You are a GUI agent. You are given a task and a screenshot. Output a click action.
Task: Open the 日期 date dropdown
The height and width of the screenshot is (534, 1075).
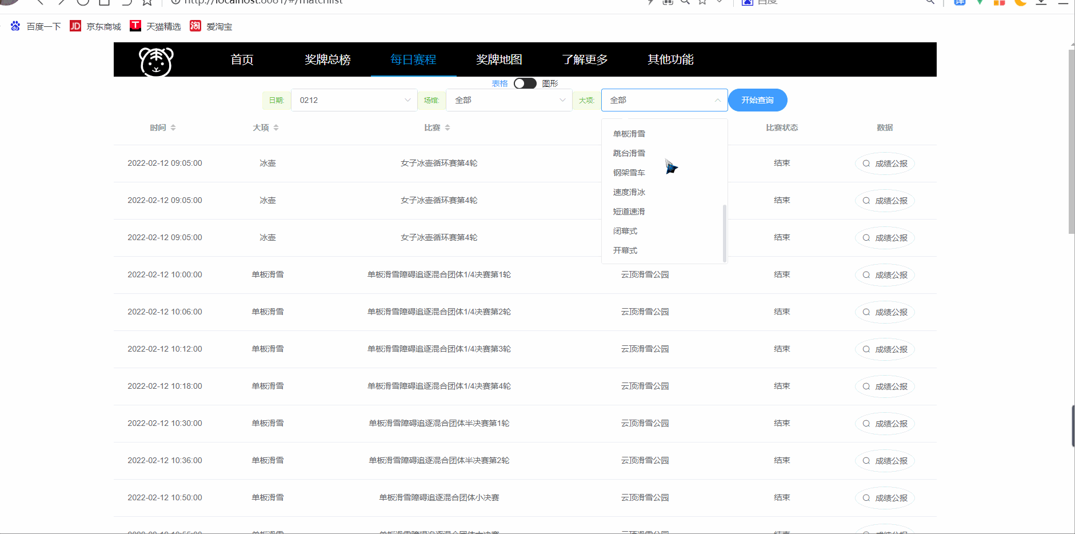tap(353, 99)
